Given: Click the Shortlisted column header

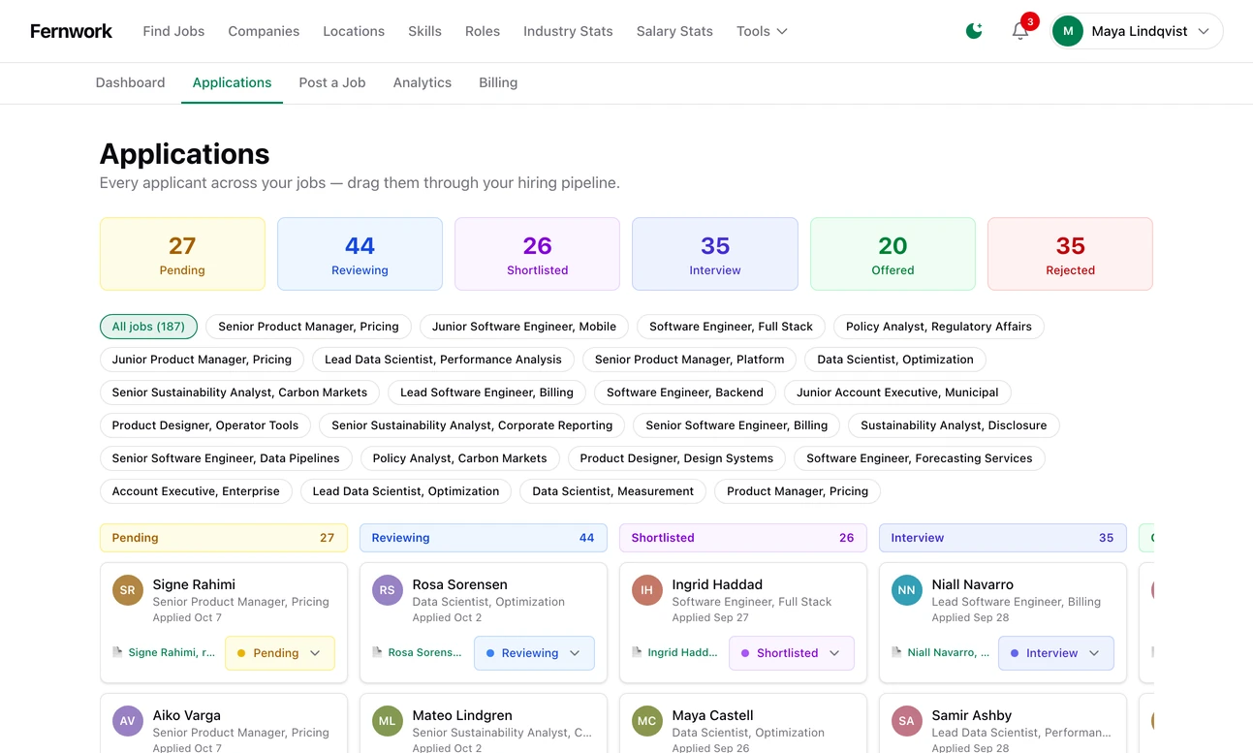Looking at the screenshot, I should [742, 538].
